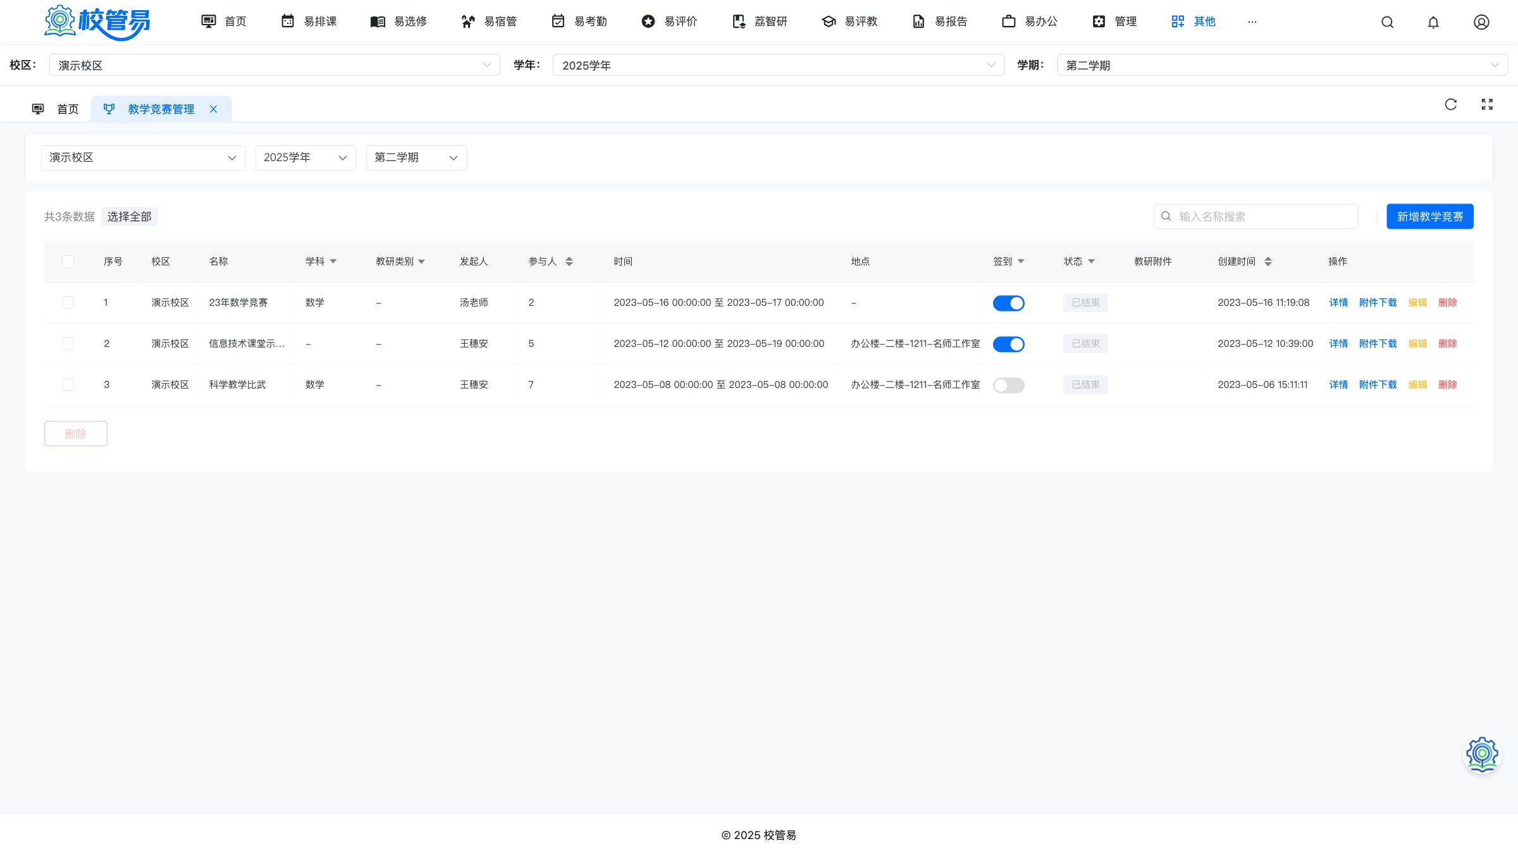Click 编辑 for 科学教学比武
The height and width of the screenshot is (853, 1518).
point(1417,385)
